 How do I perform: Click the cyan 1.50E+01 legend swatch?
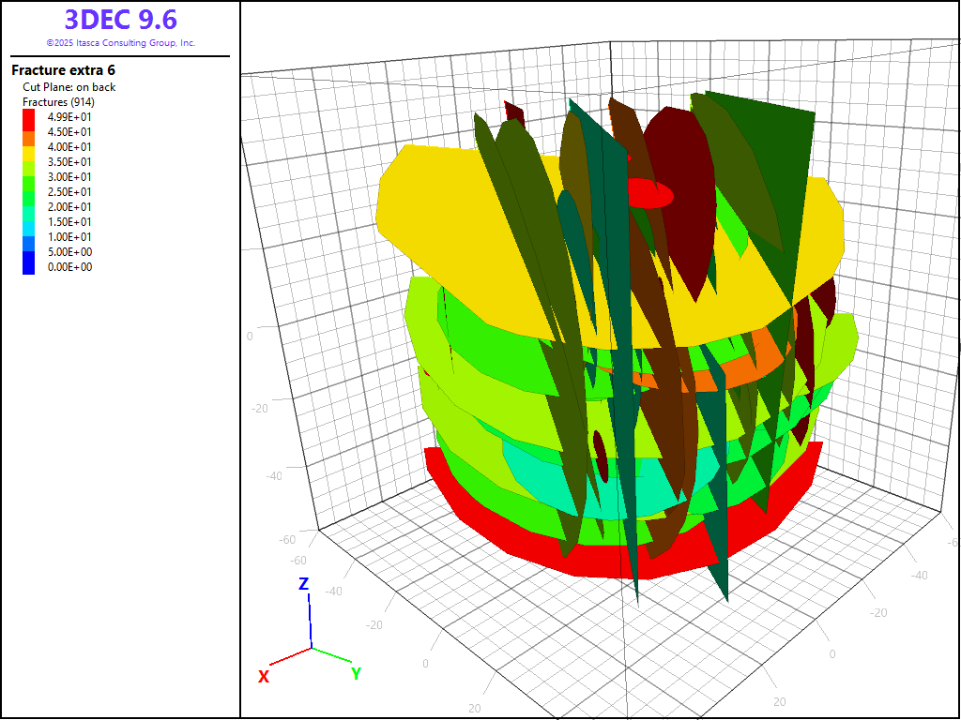coord(28,222)
